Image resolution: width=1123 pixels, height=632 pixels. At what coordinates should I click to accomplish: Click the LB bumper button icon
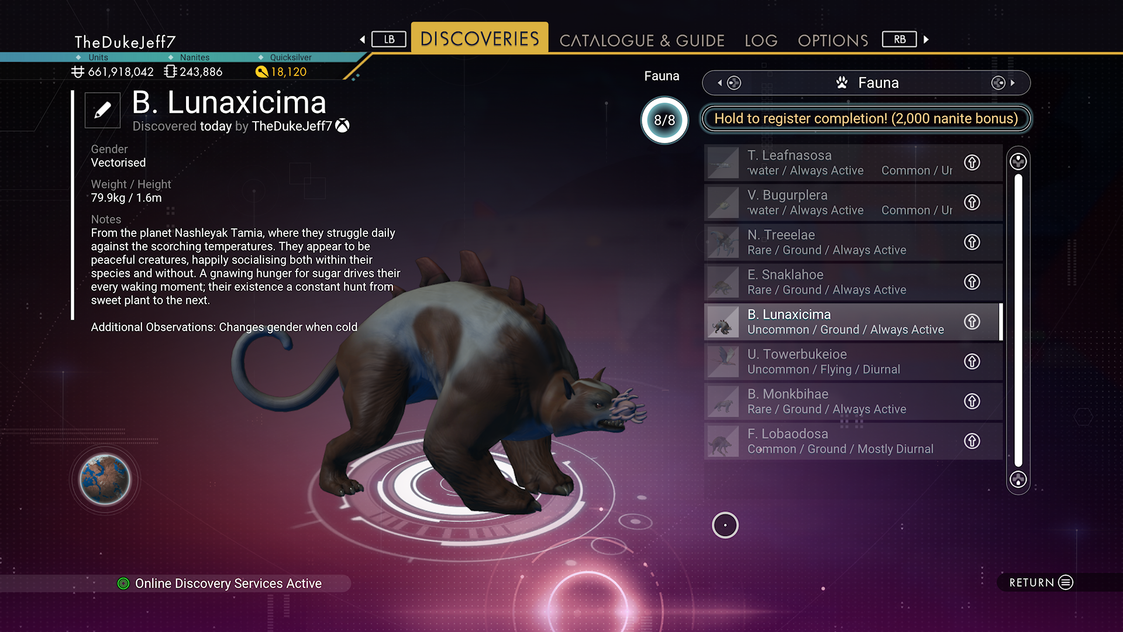tap(389, 40)
